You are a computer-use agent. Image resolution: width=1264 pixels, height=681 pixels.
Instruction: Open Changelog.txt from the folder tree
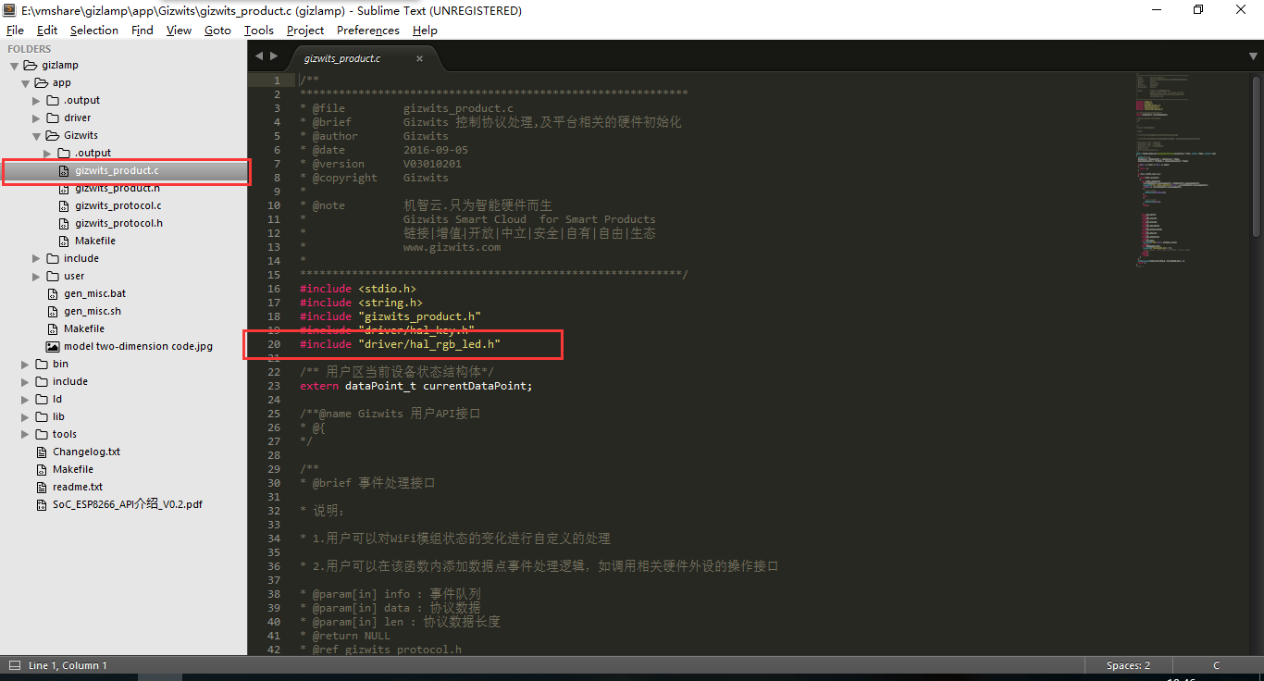(86, 452)
